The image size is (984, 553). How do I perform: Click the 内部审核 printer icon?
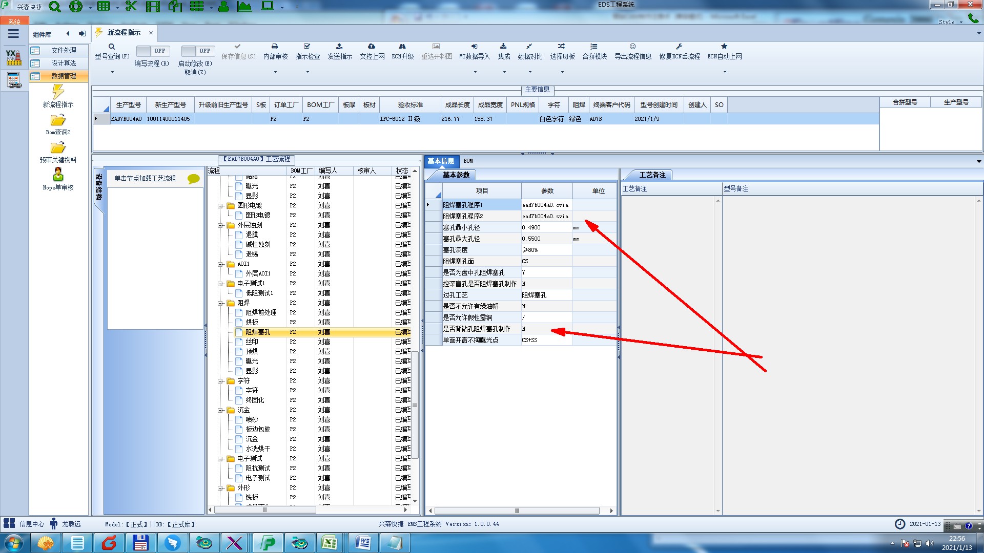pos(275,47)
